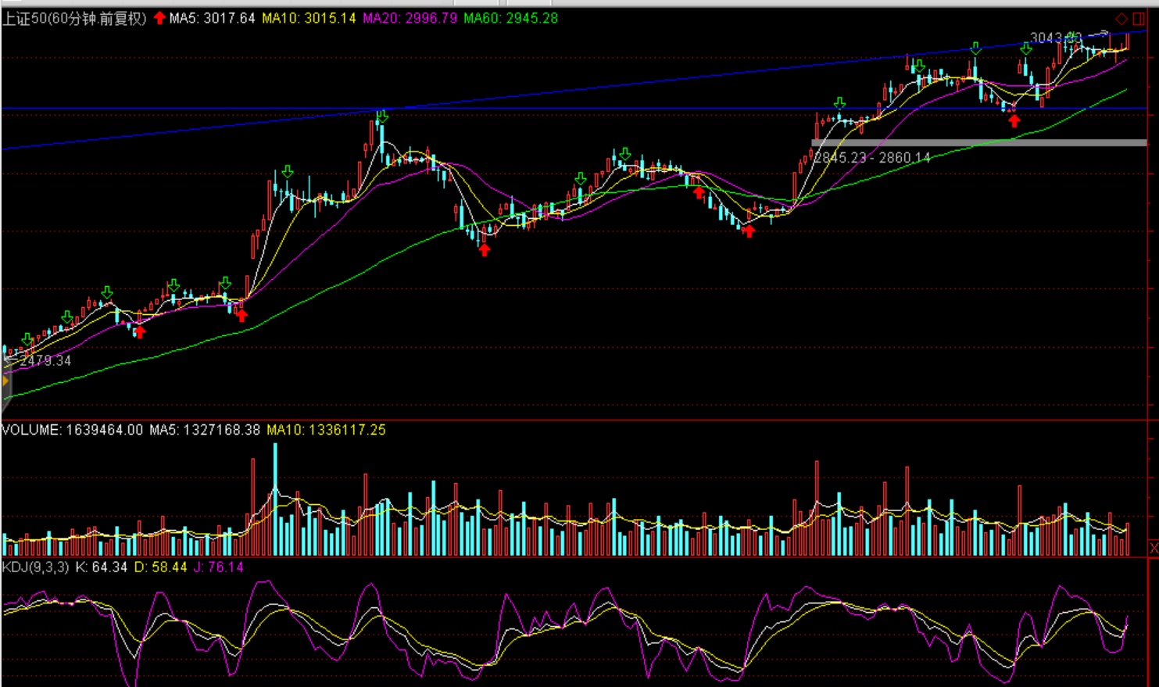Click the red buy arrow under the rightmost dip
Screen dimensions: 1159x687
click(x=1014, y=120)
